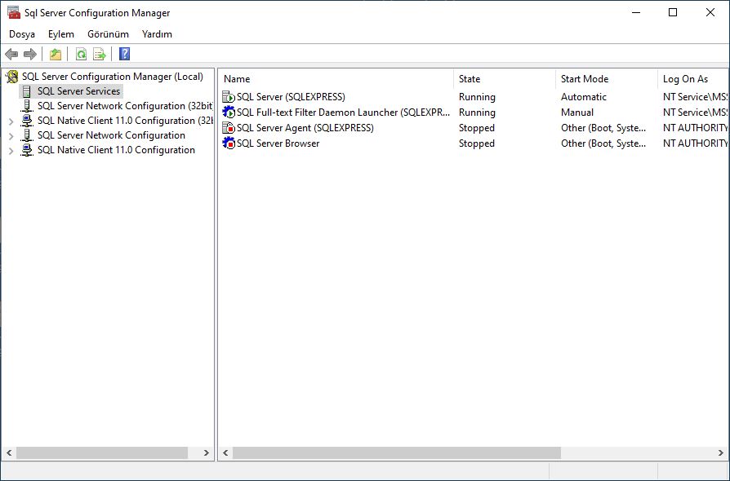Select the SQL Server Network Configuration label
Screen dimensions: 730x481
click(111, 135)
